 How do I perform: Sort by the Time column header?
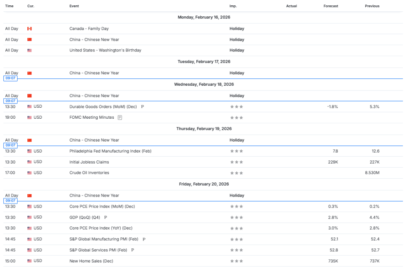click(x=9, y=6)
